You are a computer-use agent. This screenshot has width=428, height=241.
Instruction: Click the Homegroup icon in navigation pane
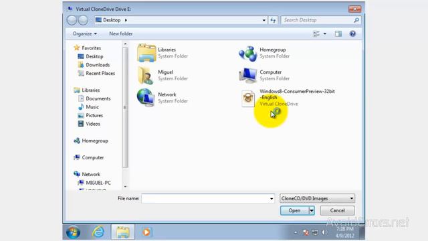(77, 141)
